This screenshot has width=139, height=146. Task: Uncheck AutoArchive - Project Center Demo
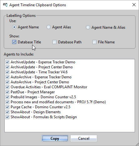coord(7,82)
